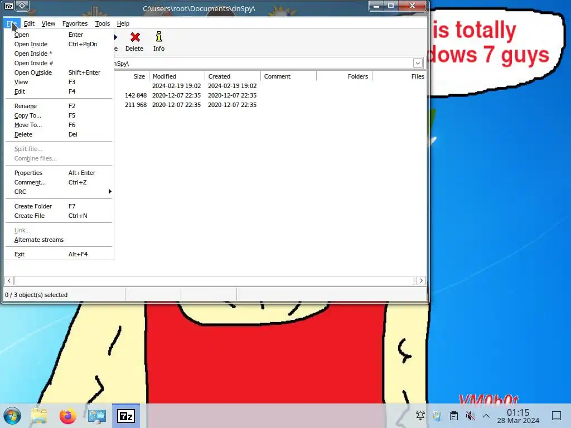Open the system settings taskbar icon
Image resolution: width=571 pixels, height=428 pixels.
pyautogui.click(x=97, y=416)
